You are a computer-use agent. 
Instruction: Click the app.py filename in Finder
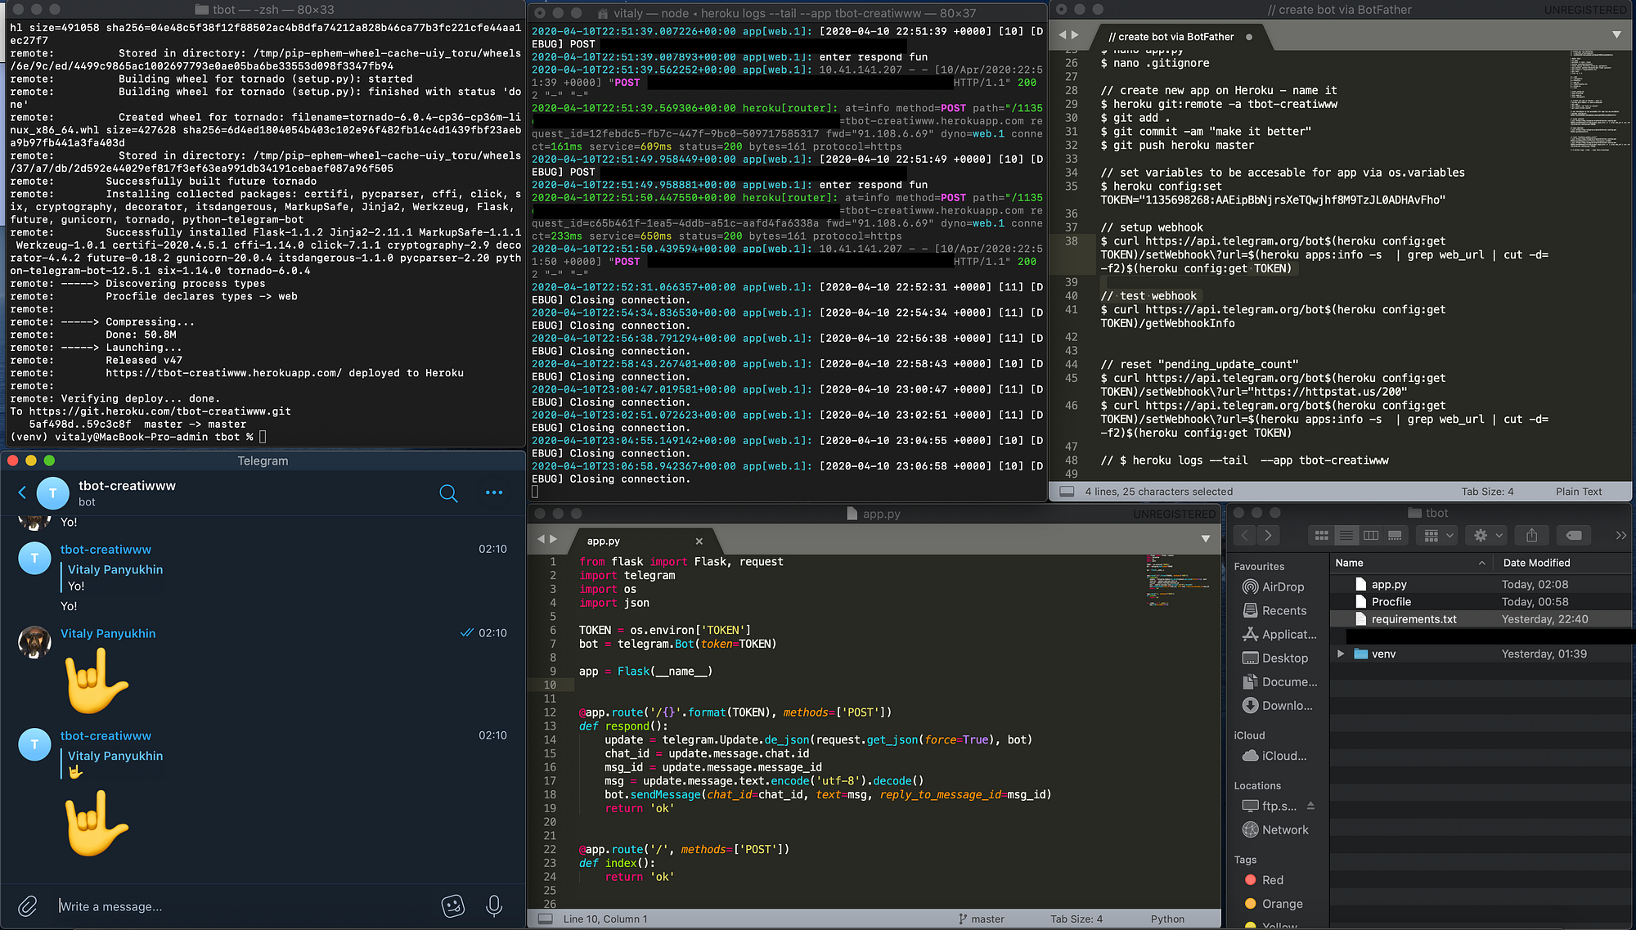coord(1387,584)
